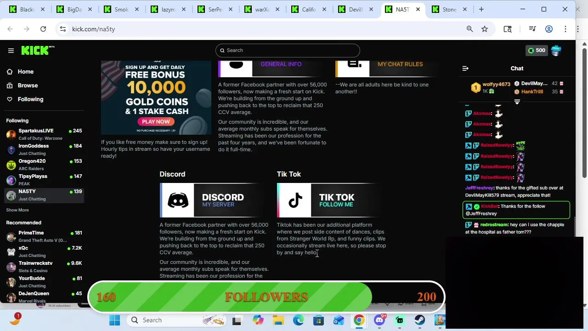Viewport: 588px width, 331px height.
Task: Open Microsoft Edge from taskbar
Action: pos(298,320)
